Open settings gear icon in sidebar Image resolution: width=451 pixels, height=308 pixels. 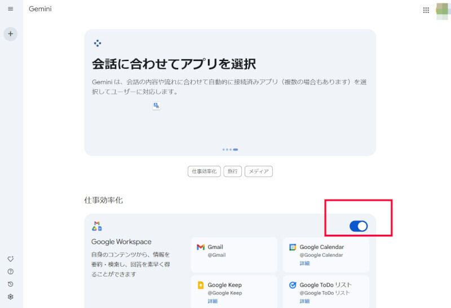coord(10,297)
